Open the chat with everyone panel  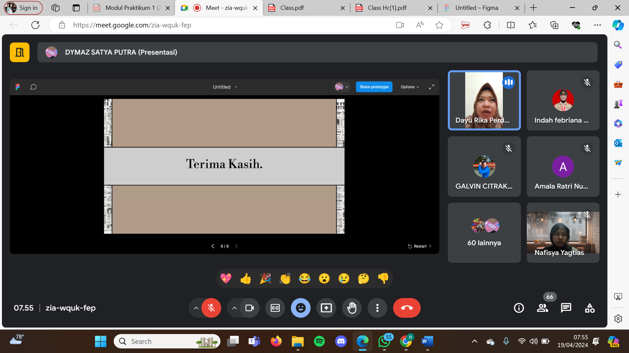[x=566, y=308]
